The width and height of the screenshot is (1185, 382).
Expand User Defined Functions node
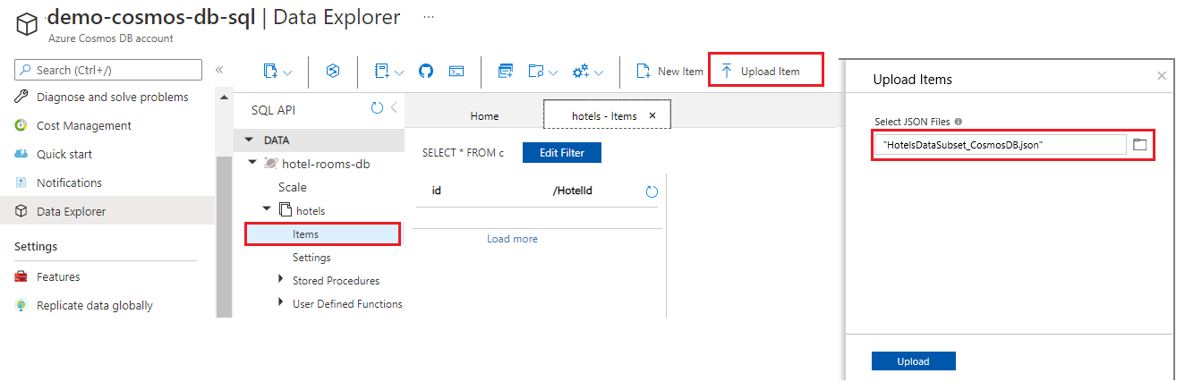[x=283, y=303]
